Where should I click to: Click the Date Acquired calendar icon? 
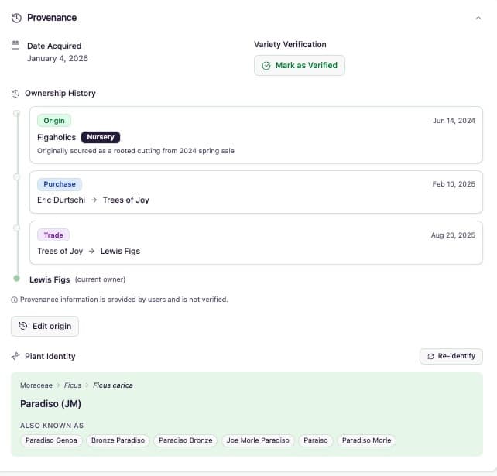(x=15, y=46)
